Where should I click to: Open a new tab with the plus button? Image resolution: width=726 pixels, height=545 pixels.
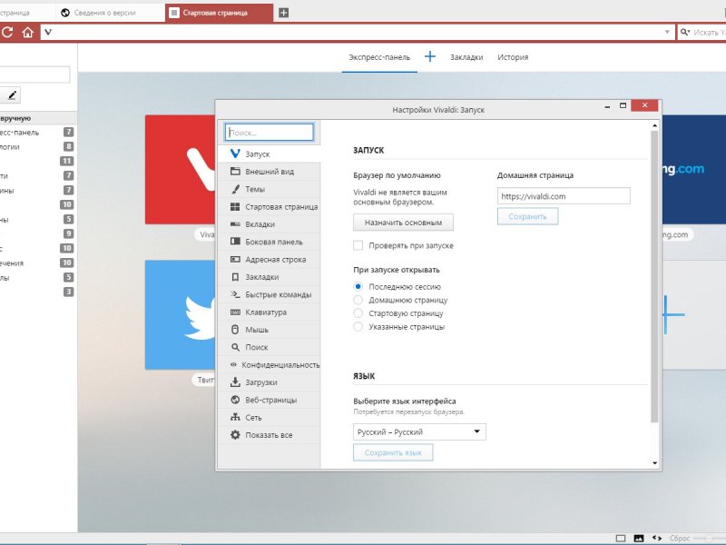[284, 13]
